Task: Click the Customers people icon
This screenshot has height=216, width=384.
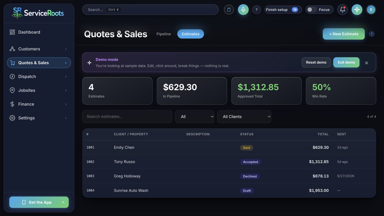Action: coord(12,49)
